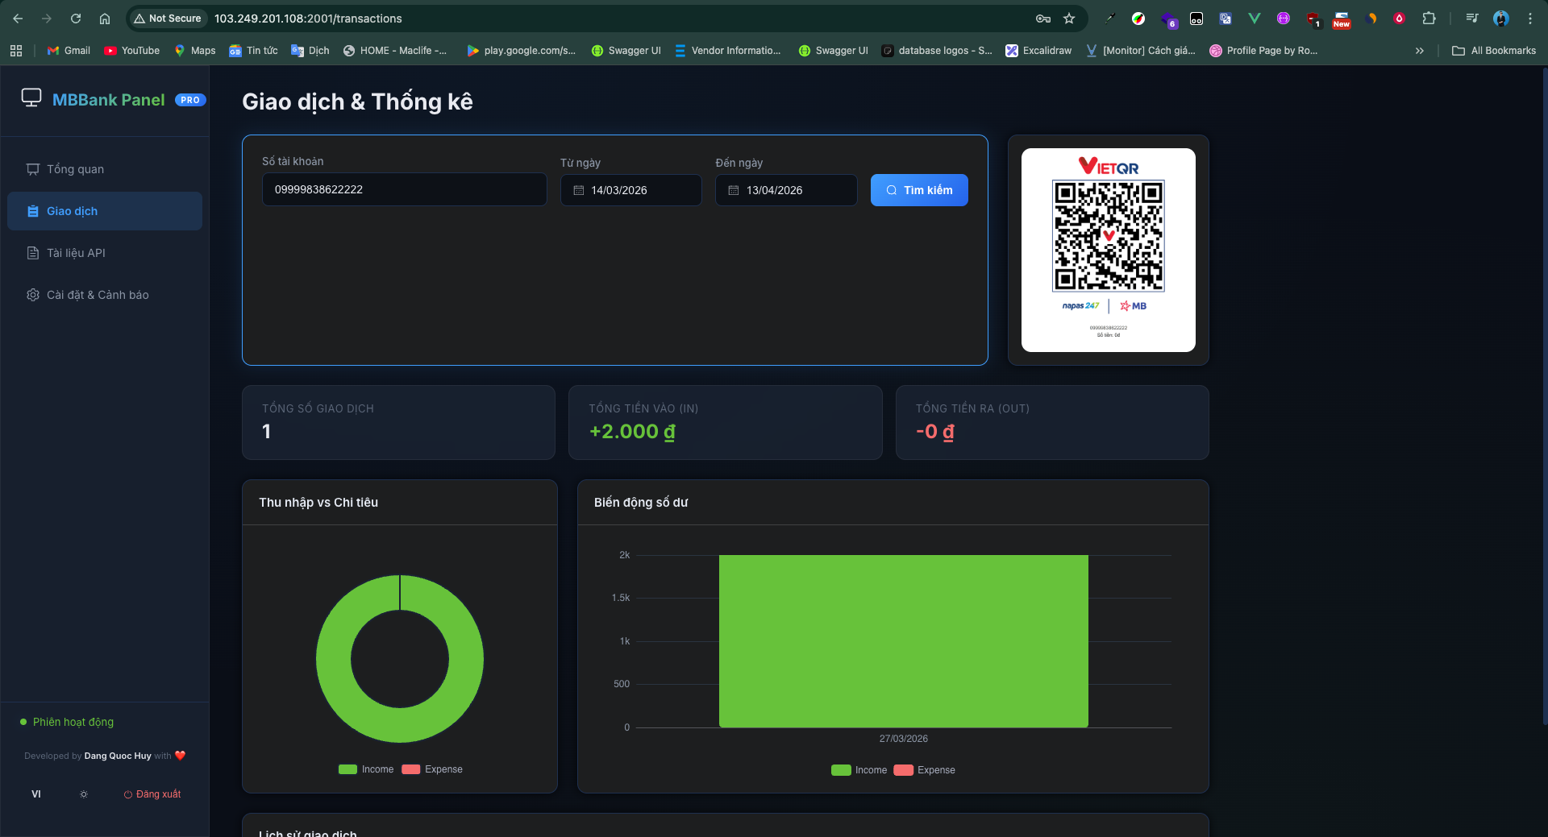This screenshot has height=837, width=1548.
Task: Open the orange-blue circular extension icon
Action: pos(1371,19)
